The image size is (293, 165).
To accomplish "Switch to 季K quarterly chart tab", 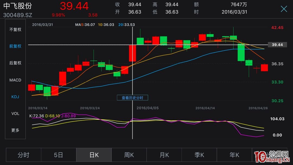I will (199, 155).
